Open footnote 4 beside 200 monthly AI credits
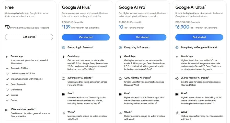This screenshot has width=230, height=123. 92,77
